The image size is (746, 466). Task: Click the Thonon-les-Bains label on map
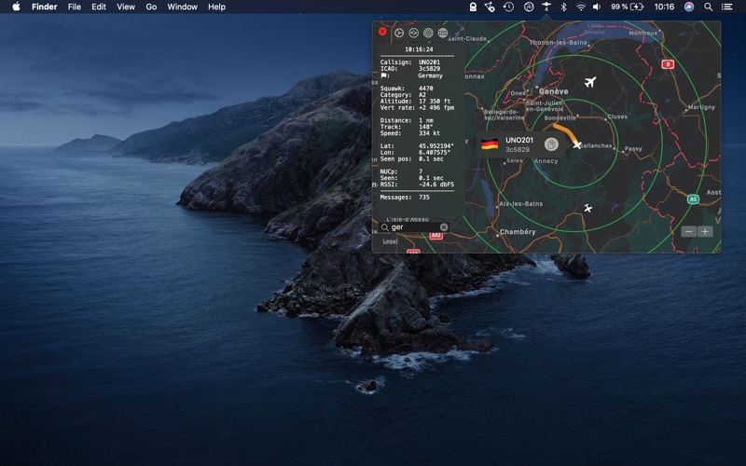click(x=558, y=43)
